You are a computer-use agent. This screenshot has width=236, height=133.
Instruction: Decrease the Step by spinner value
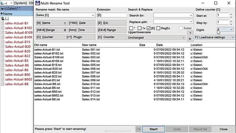pos(231,24)
